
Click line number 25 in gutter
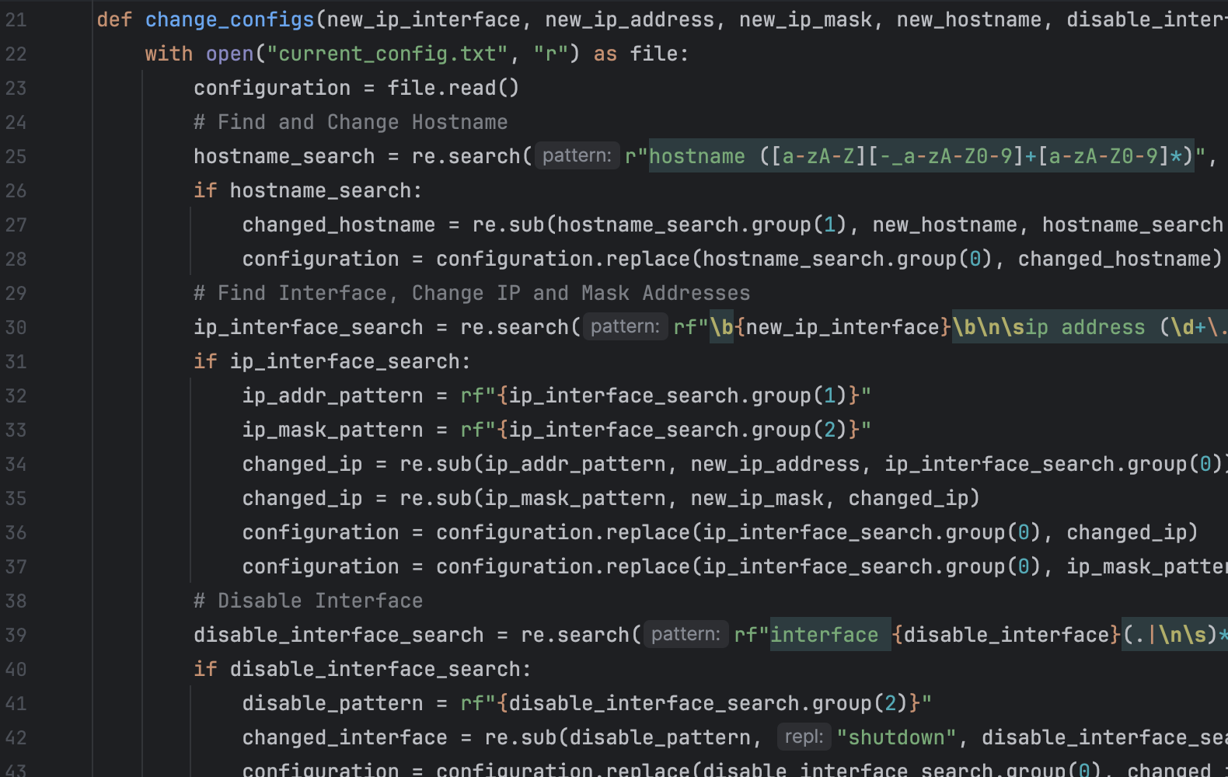point(16,156)
